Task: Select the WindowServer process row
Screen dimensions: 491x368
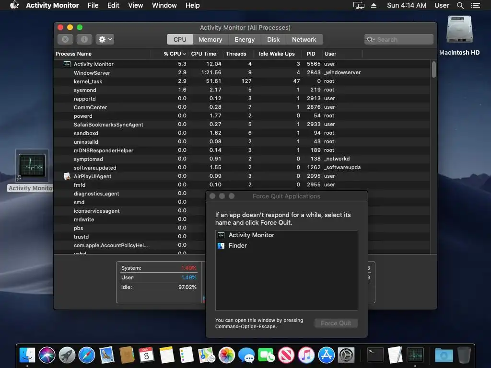Action: click(242, 73)
